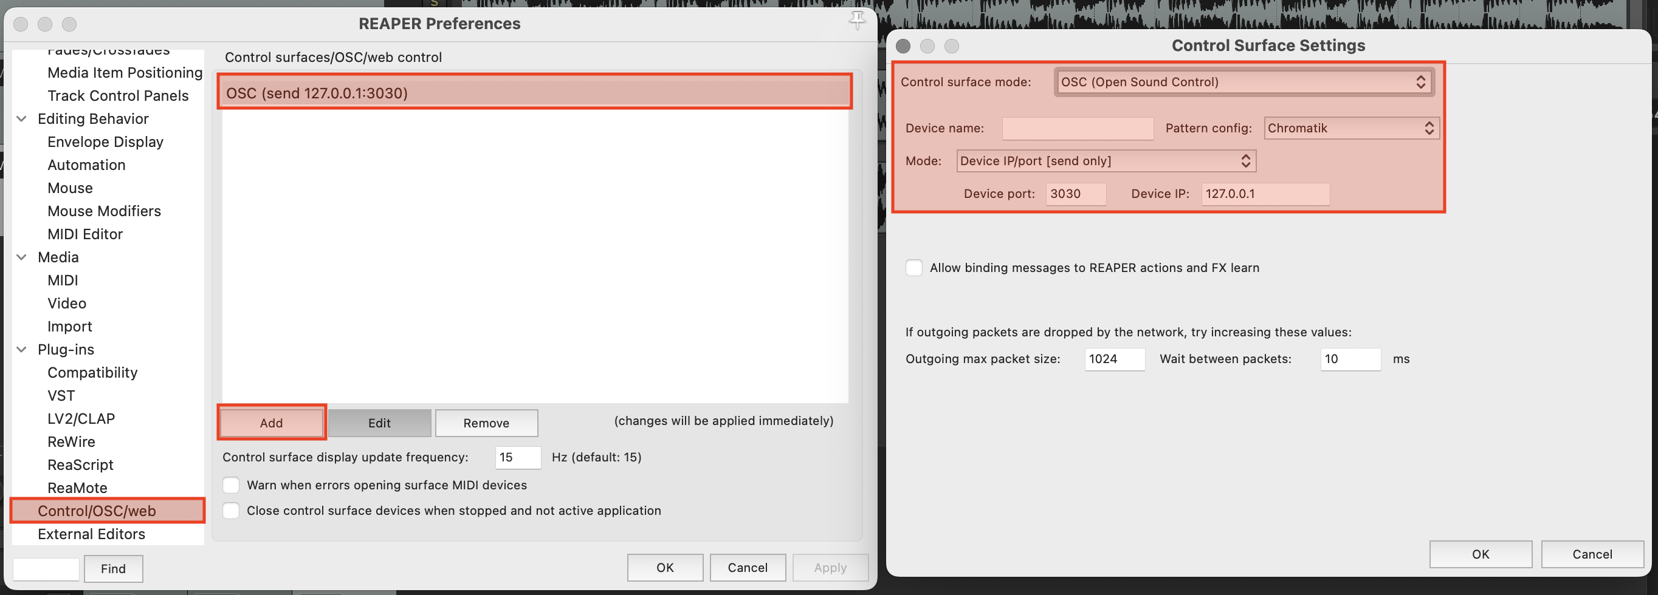Click display update frequency field
The height and width of the screenshot is (595, 1658).
[x=517, y=457]
